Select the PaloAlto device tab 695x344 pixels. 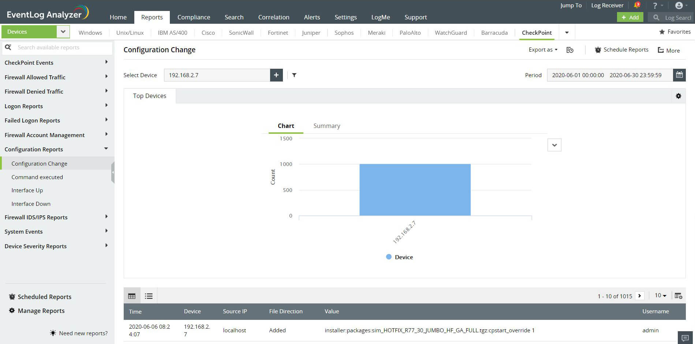pyautogui.click(x=410, y=33)
